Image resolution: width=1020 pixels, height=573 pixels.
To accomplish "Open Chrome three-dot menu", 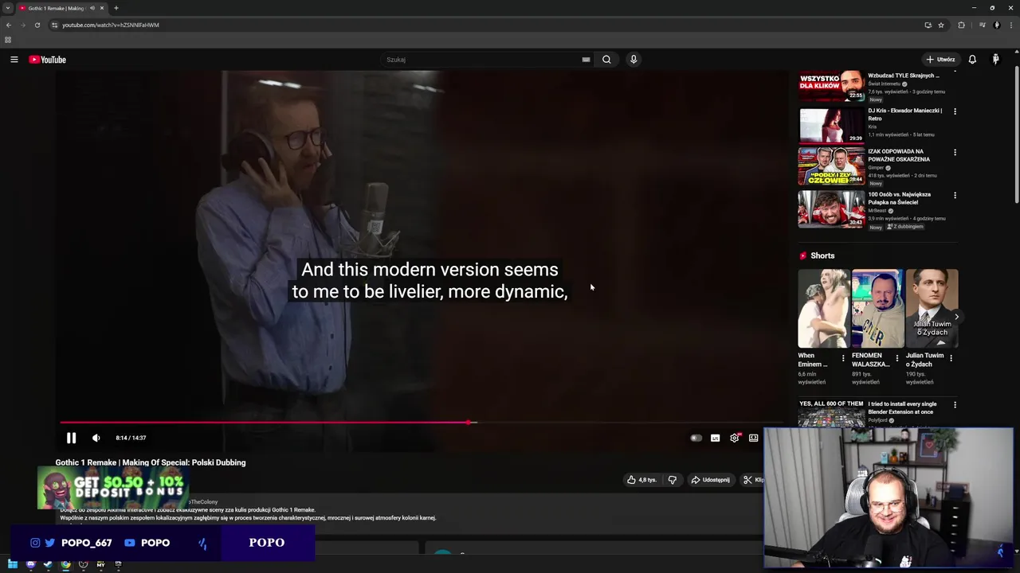I will coord(1010,25).
